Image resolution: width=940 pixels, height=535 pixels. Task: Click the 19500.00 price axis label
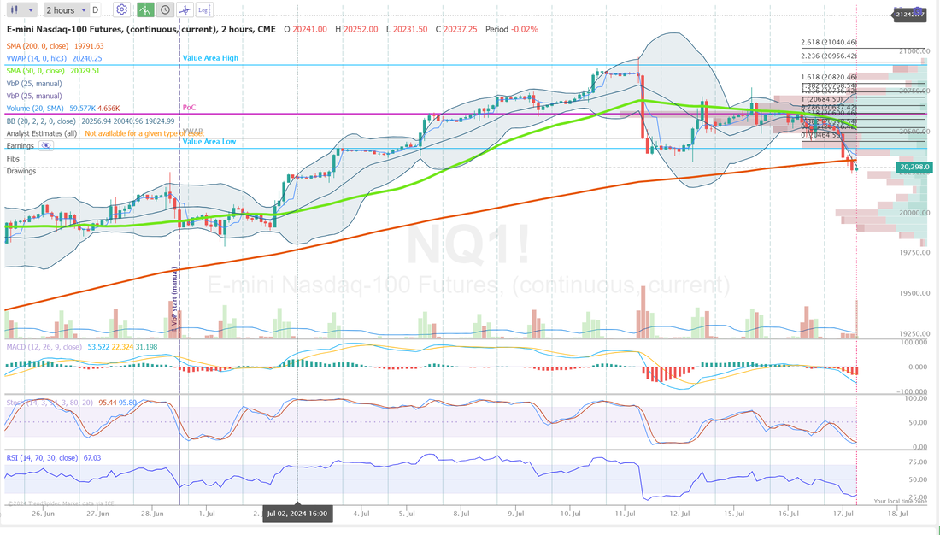[x=914, y=293]
